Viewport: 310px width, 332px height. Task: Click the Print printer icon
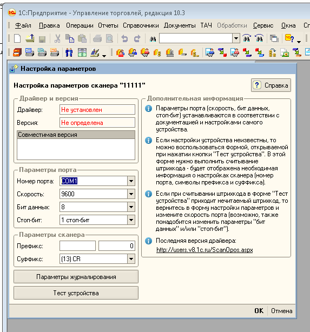point(97,39)
